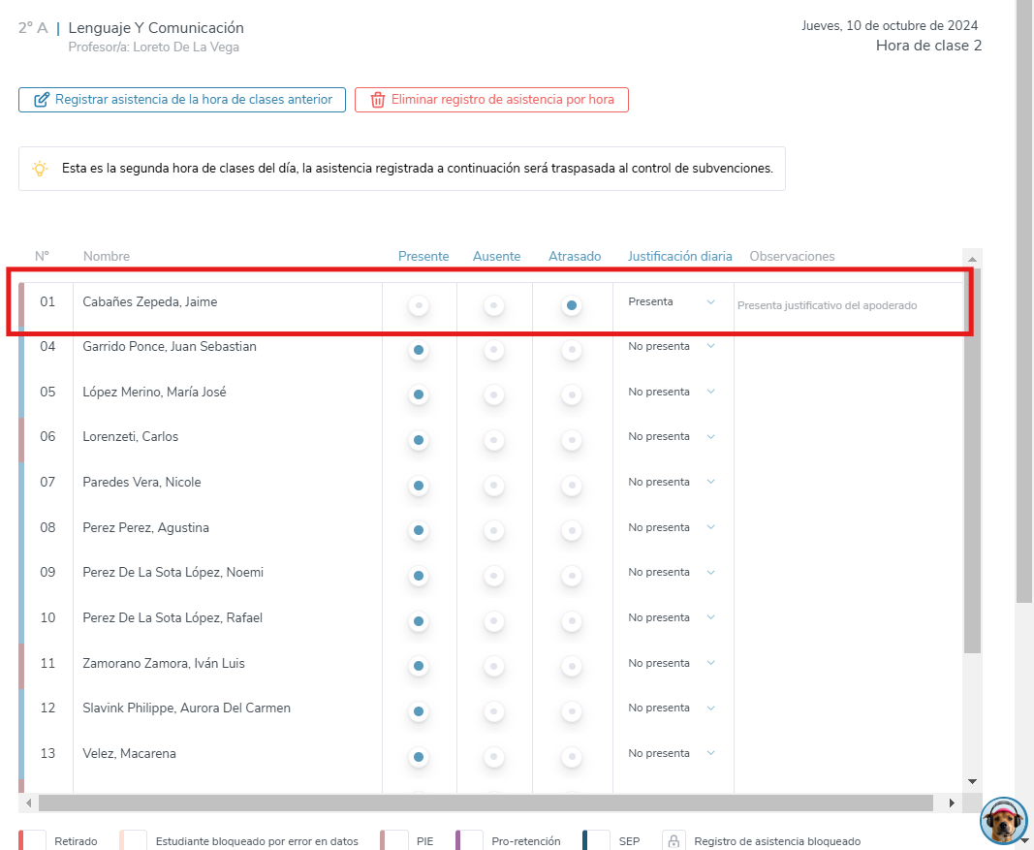
Task: Click the table scroll down arrow
Action: 972,781
